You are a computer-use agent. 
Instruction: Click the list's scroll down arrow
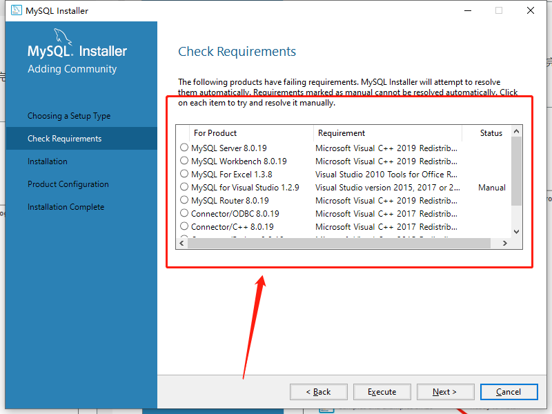point(516,232)
